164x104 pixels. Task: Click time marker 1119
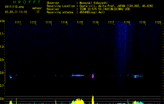(142, 22)
